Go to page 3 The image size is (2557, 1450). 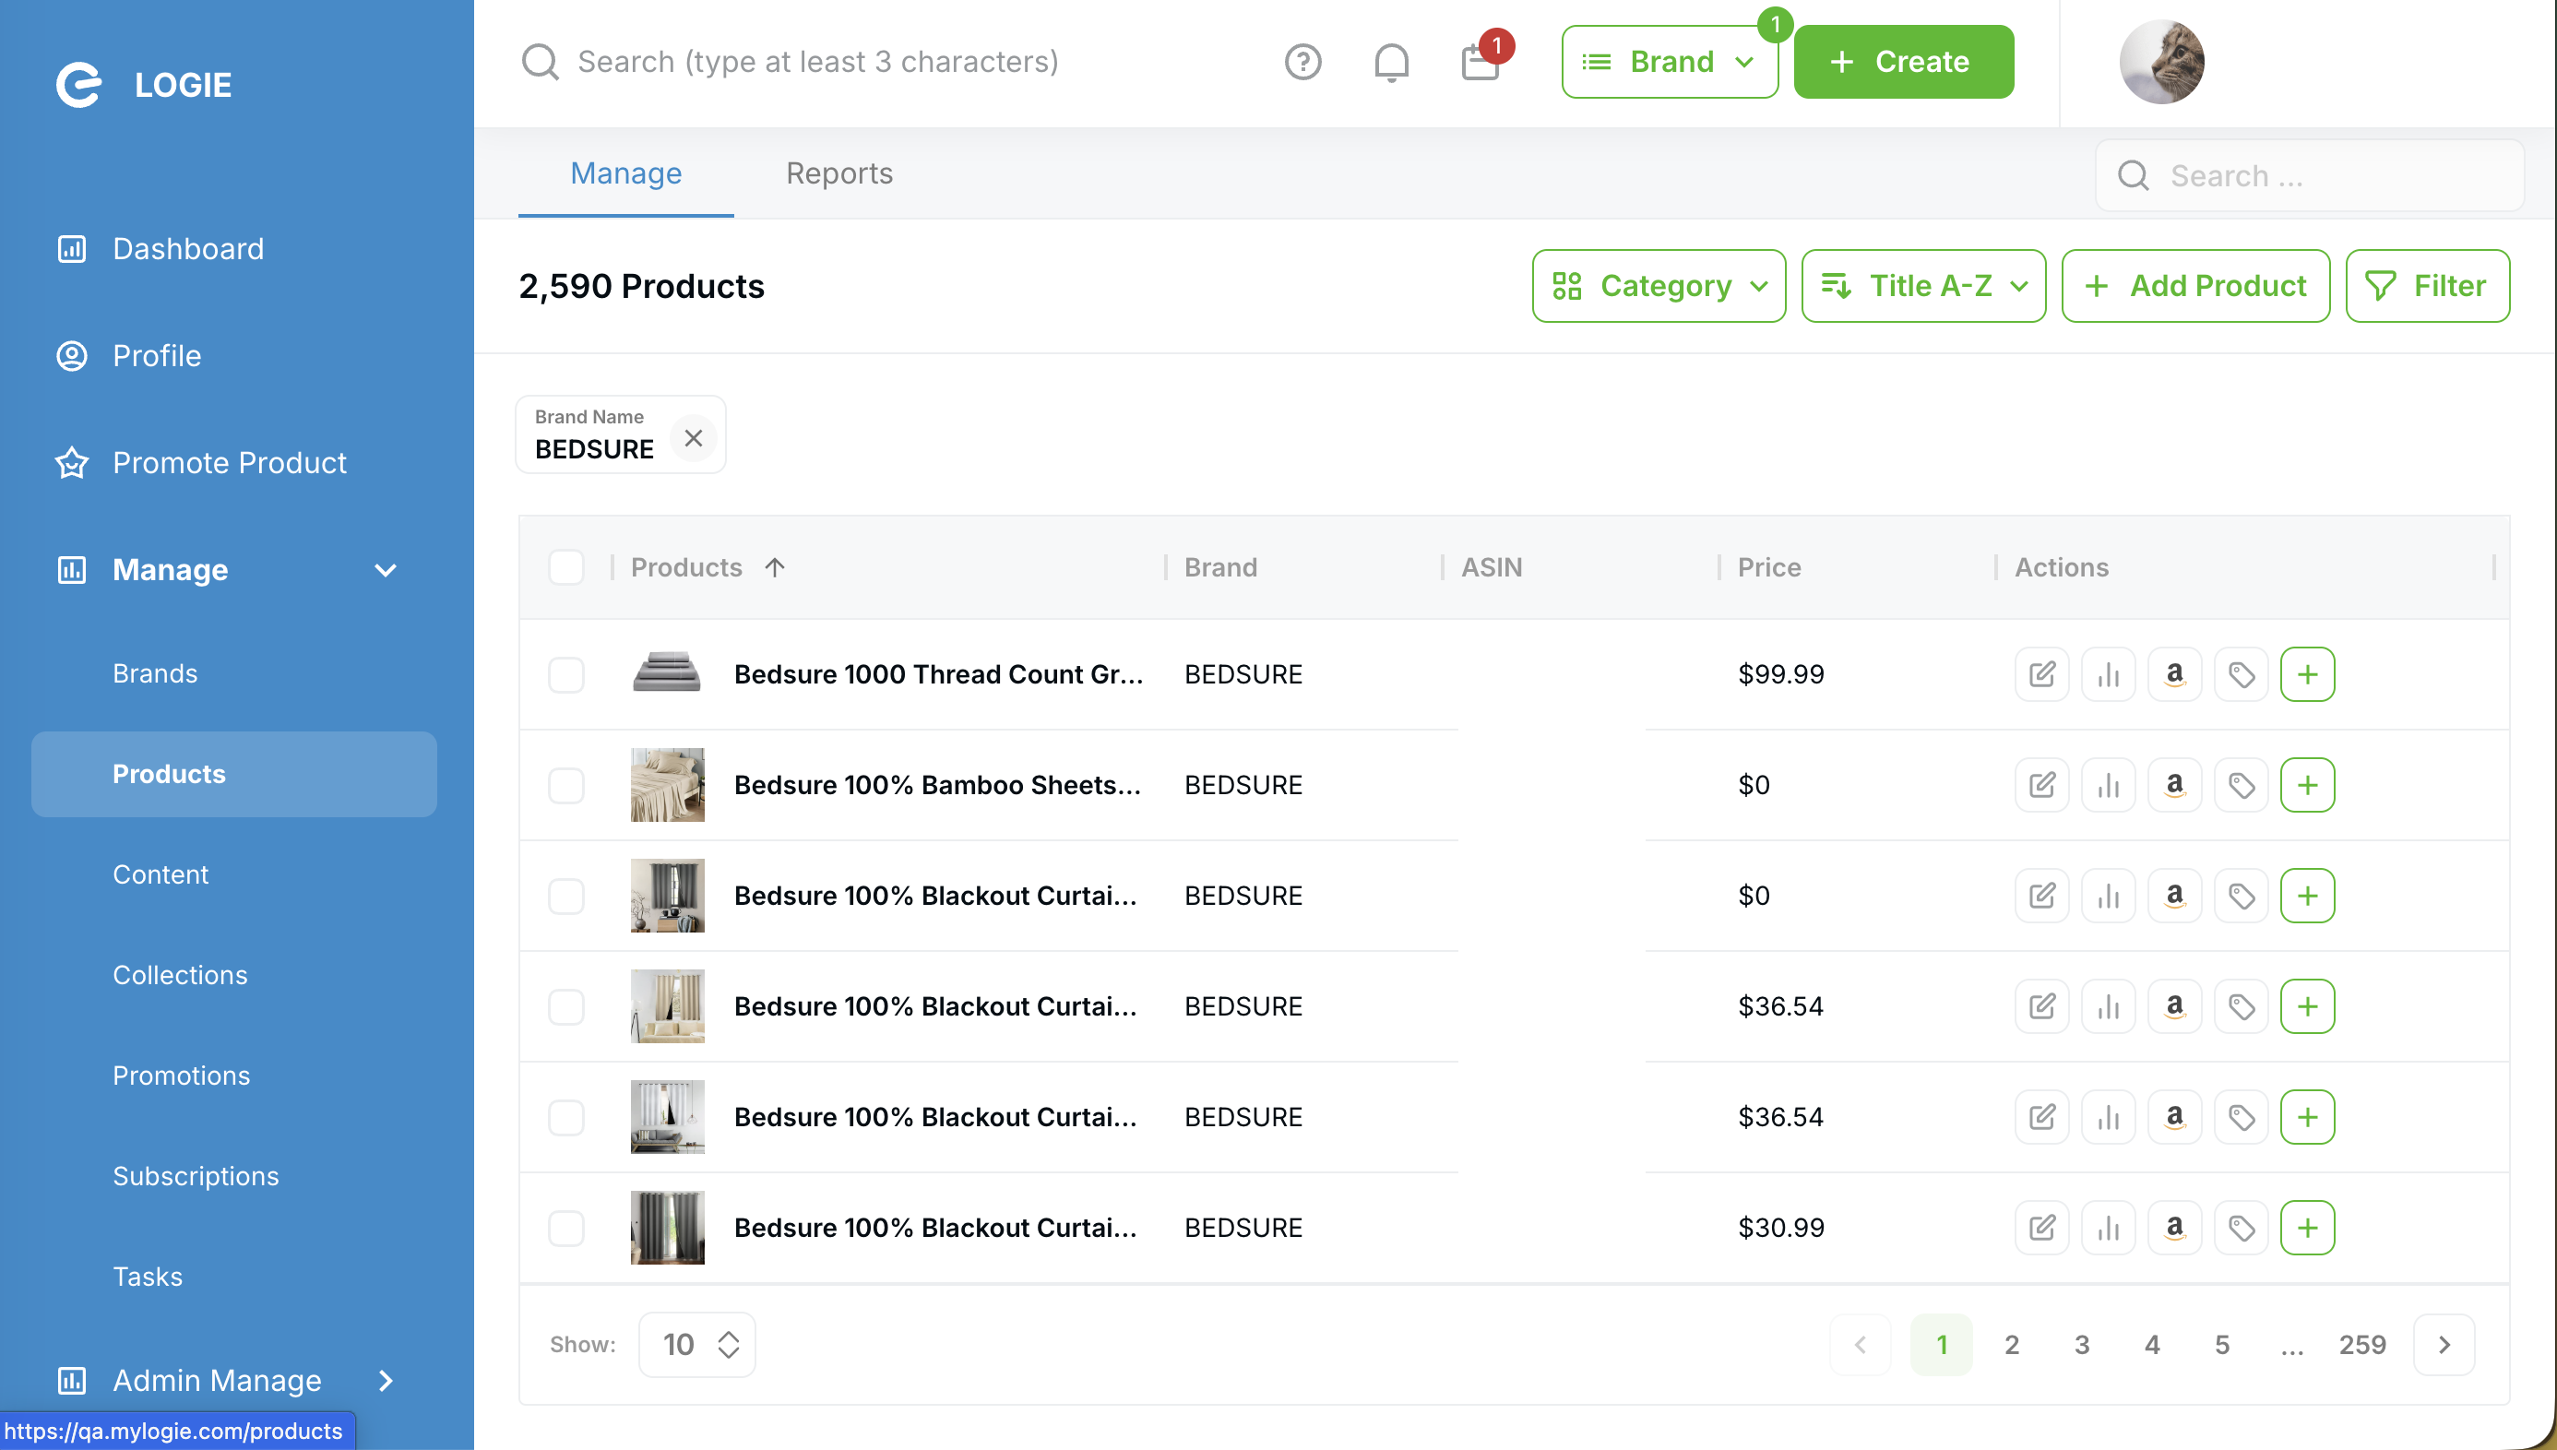coord(2082,1345)
